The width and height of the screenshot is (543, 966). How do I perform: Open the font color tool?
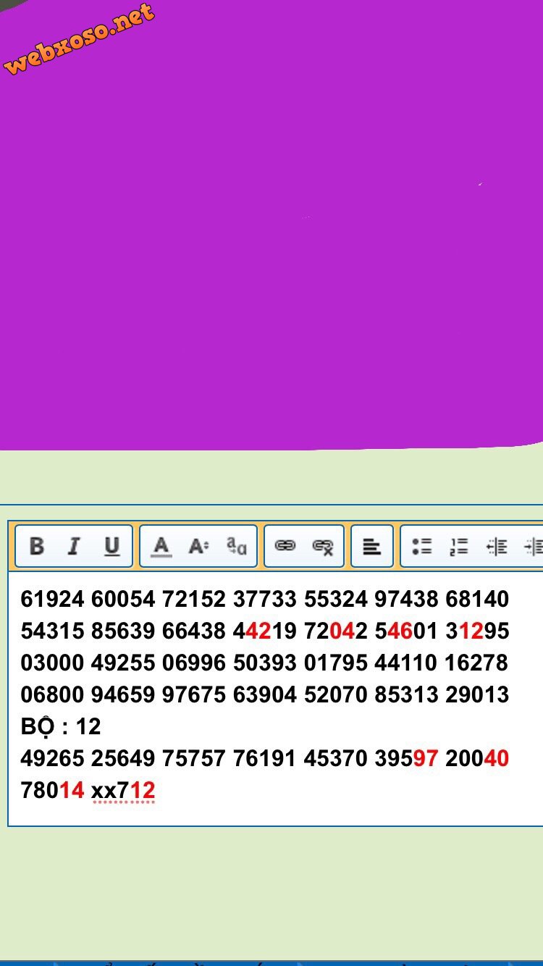tap(161, 546)
